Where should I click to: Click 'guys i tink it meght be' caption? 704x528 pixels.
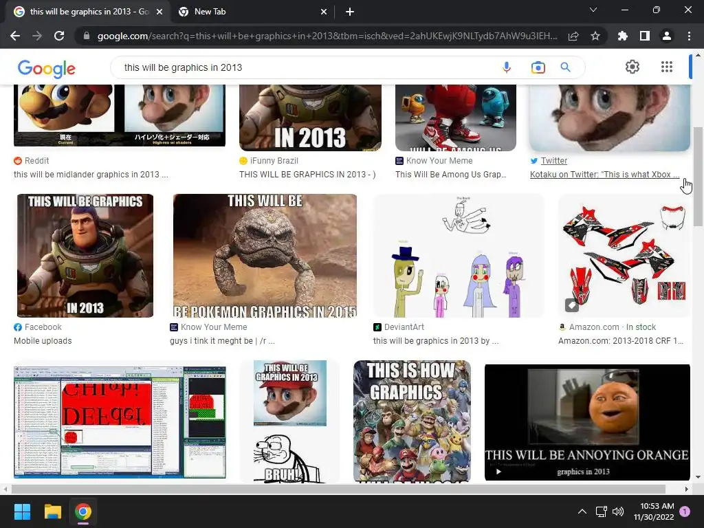pyautogui.click(x=222, y=341)
